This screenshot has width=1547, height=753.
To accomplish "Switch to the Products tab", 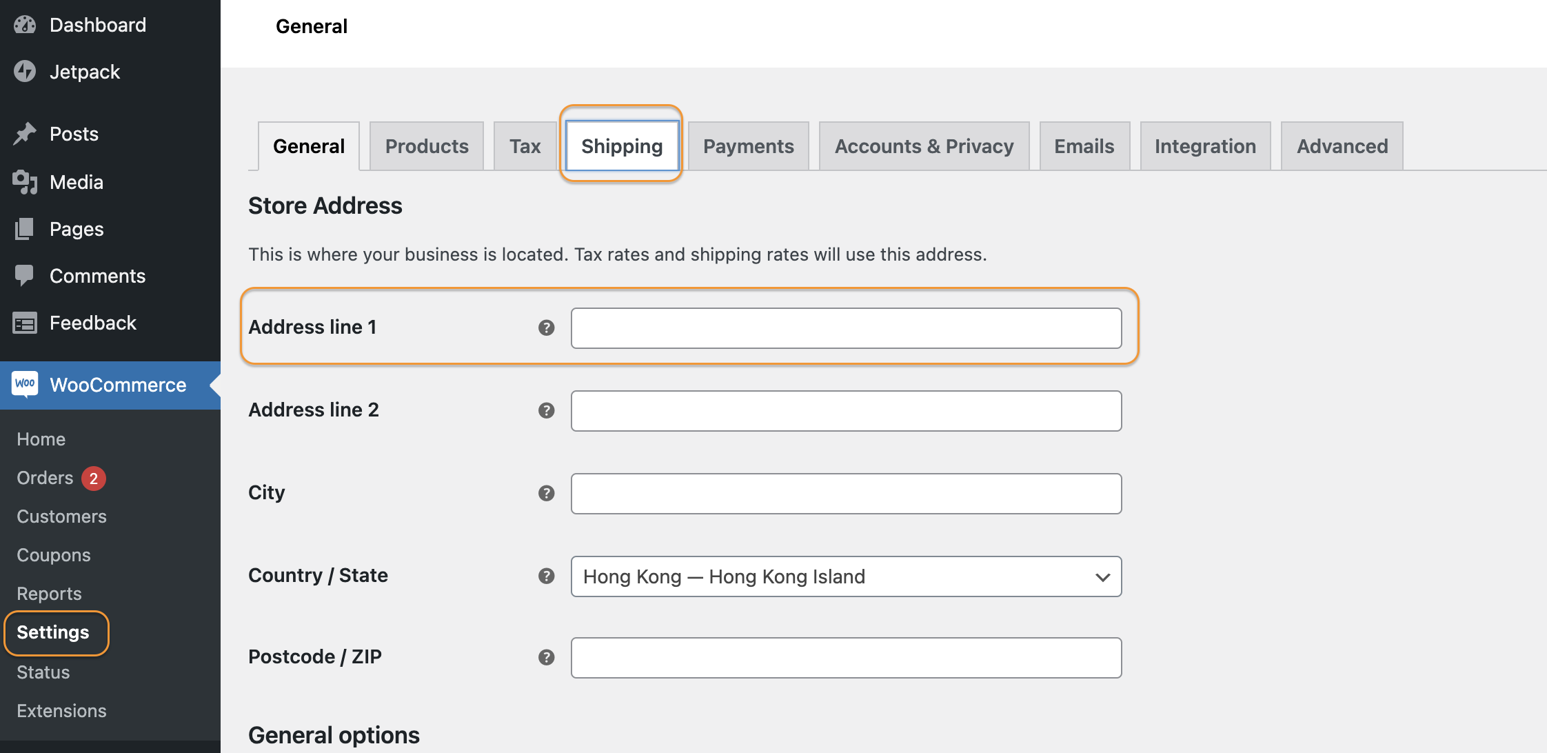I will pyautogui.click(x=427, y=146).
